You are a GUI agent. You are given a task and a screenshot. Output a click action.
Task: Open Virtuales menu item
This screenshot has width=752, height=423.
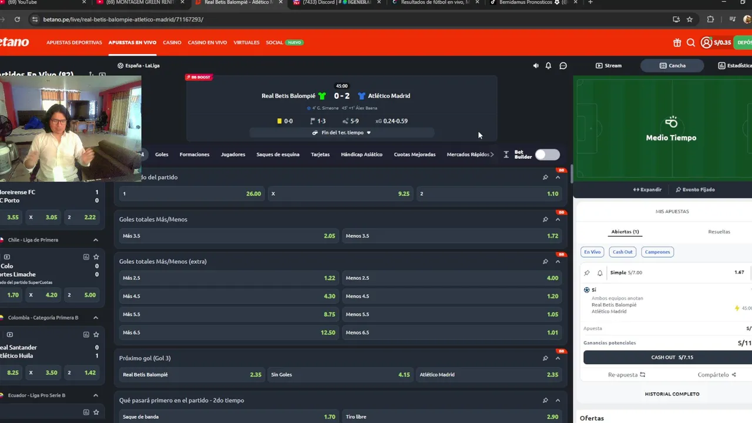(246, 42)
